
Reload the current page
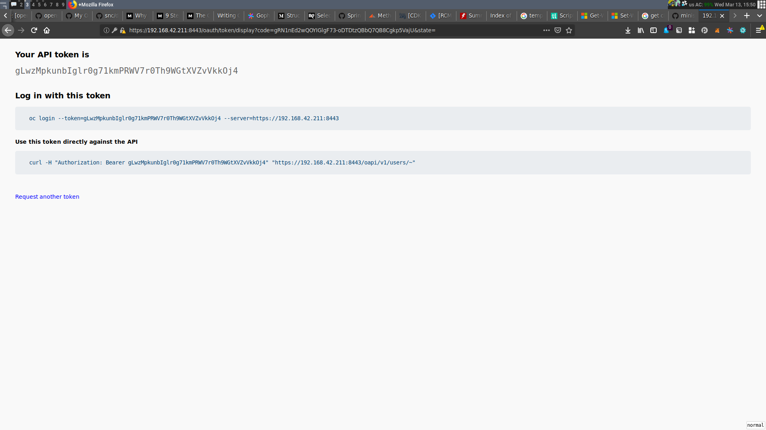34,30
